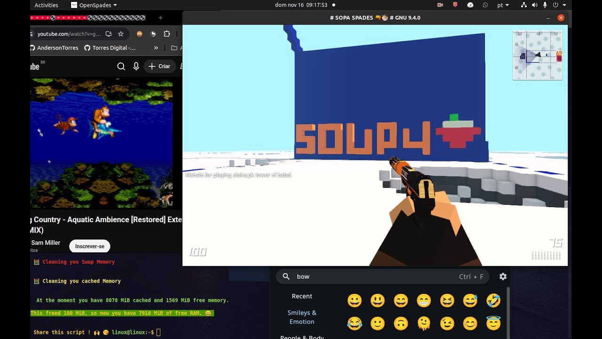Viewport: 602px width, 339px height.
Task: Choose the melting face emoji
Action: click(x=424, y=323)
